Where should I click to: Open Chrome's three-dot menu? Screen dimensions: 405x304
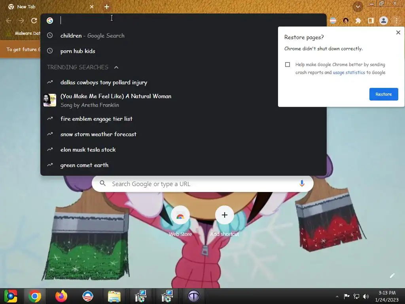pyautogui.click(x=396, y=21)
